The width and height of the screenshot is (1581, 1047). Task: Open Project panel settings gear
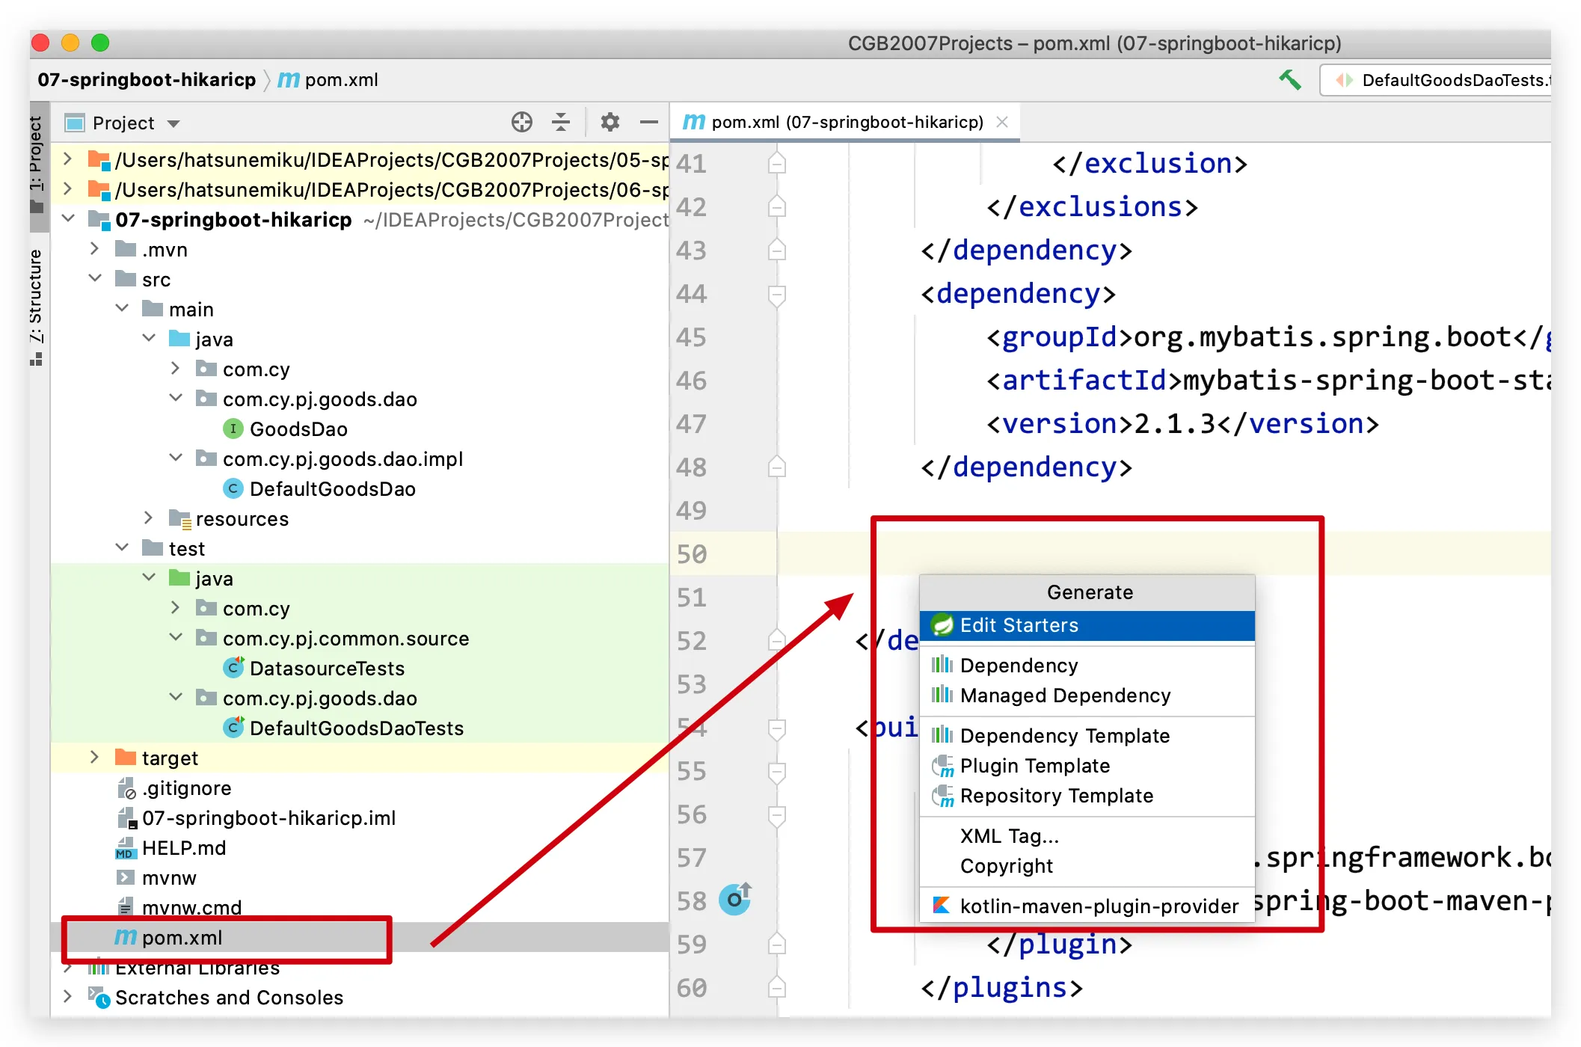[x=610, y=122]
